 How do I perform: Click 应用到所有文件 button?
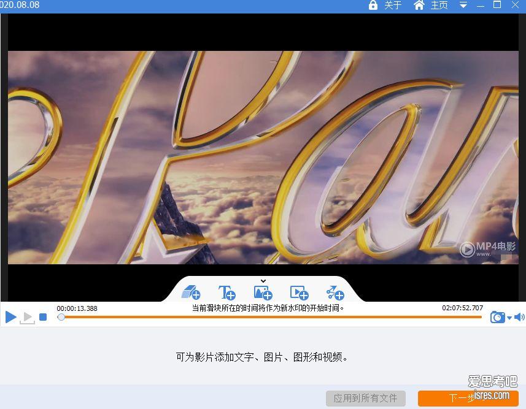point(366,399)
